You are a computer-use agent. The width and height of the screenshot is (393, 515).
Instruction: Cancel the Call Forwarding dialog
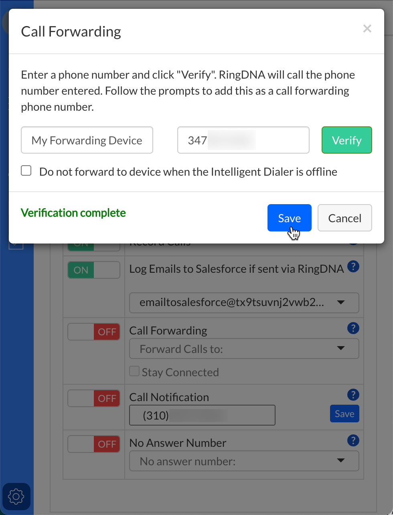[344, 218]
